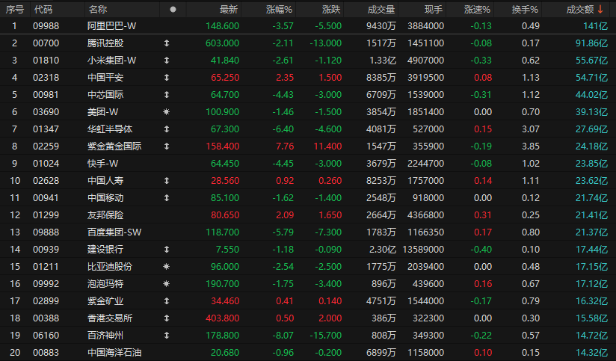Click the up-down arrow icon beside 紫金黄金国际
Image resolution: width=616 pixels, height=361 pixels.
(167, 146)
